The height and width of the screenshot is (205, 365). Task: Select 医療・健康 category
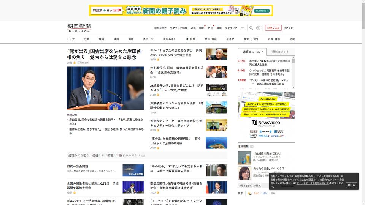(x=274, y=39)
